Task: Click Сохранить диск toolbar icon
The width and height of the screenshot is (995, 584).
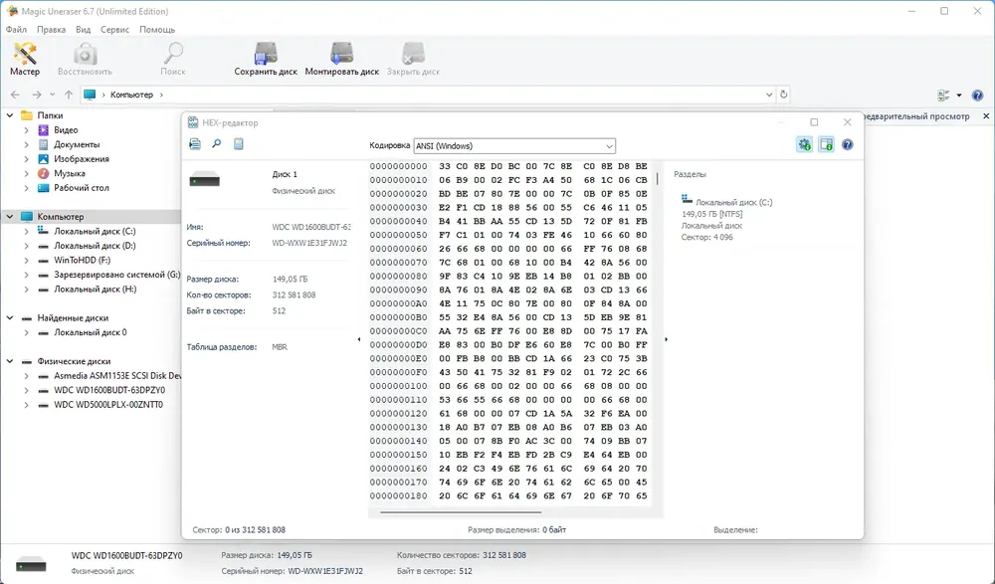Action: pos(266,59)
